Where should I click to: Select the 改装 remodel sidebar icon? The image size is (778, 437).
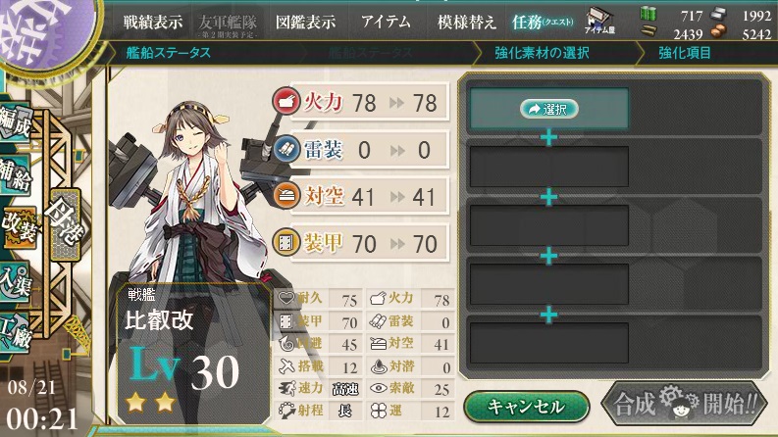point(20,228)
